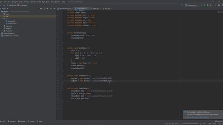Click fold marker beside GameField constructor
Image resolution: width=223 pixels, height=125 pixels.
click(63, 33)
